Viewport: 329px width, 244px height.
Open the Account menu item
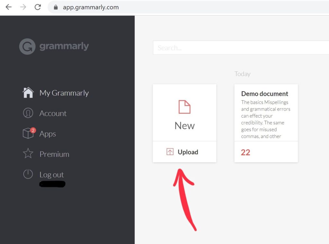tap(53, 113)
